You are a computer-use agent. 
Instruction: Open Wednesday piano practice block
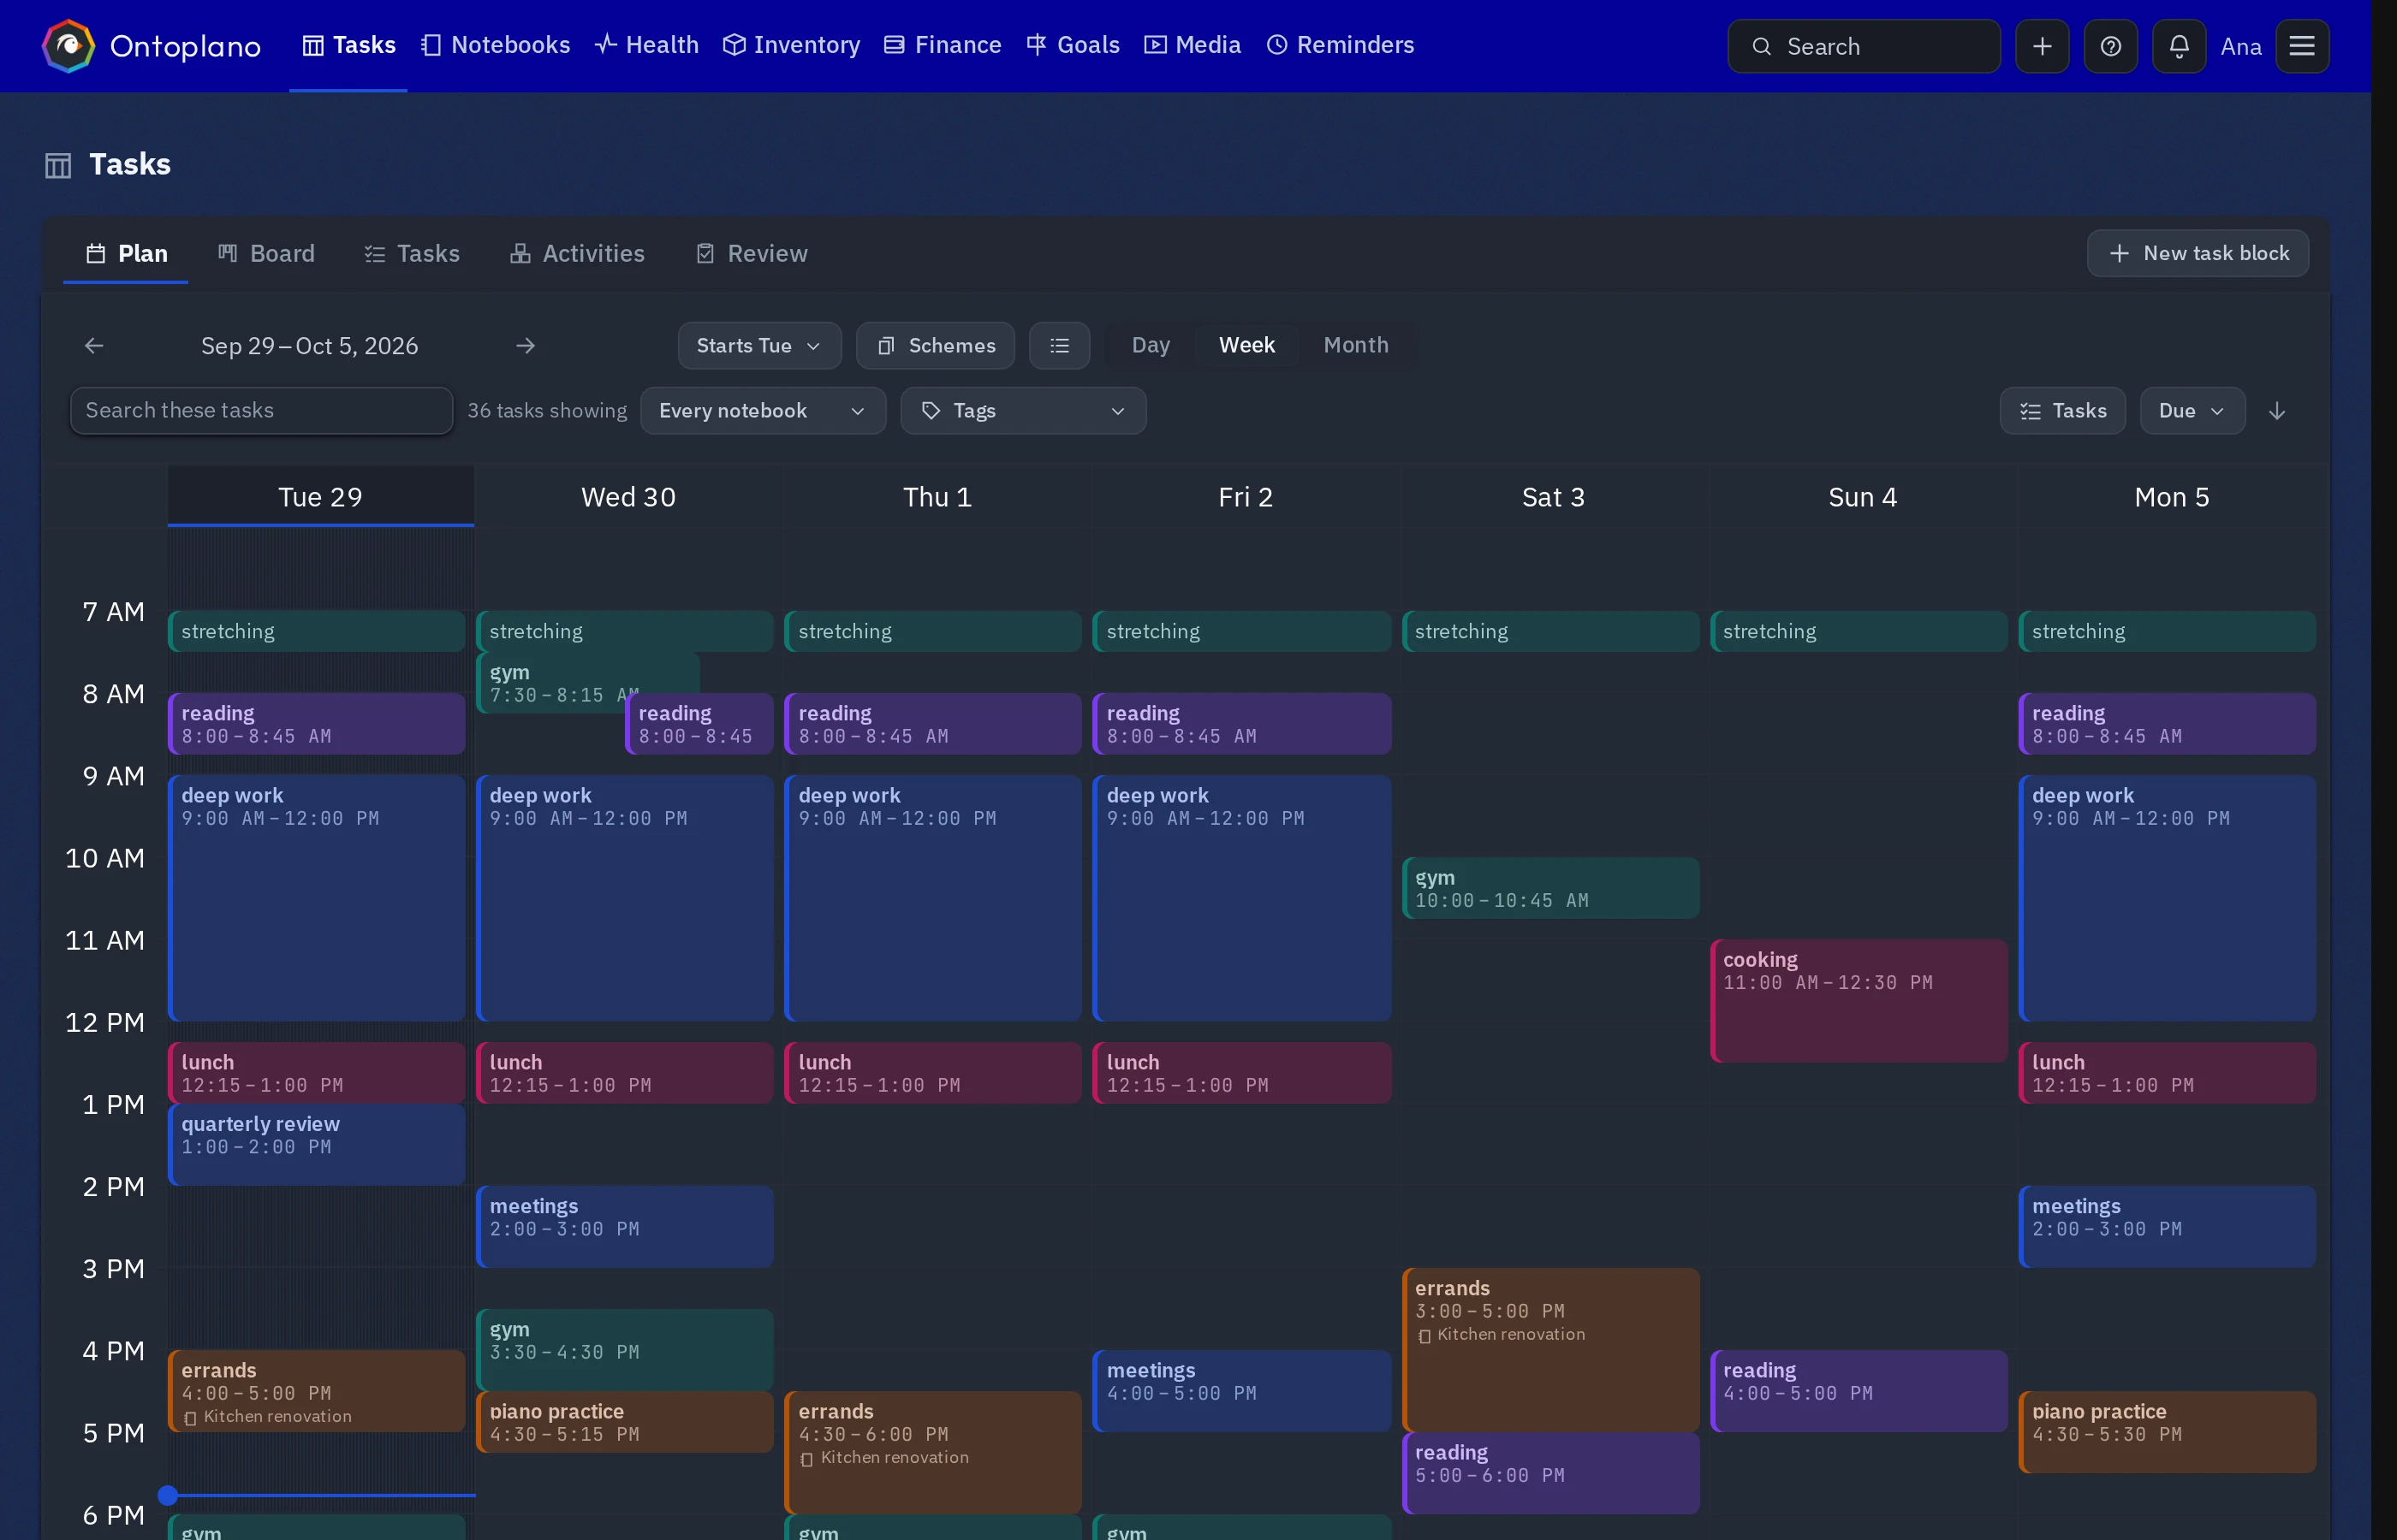624,1422
